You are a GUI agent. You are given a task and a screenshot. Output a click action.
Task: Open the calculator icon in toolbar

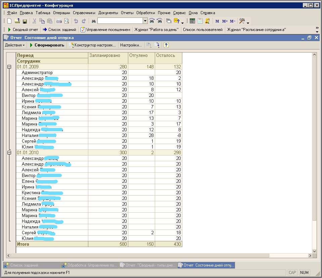[x=192, y=21]
